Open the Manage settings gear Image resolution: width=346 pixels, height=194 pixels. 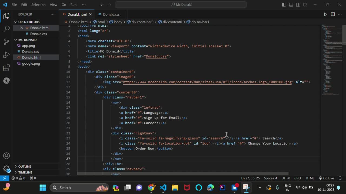pyautogui.click(x=6, y=169)
